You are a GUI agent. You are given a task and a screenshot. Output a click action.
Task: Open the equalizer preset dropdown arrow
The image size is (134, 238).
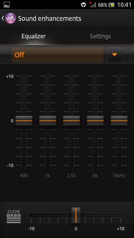coord(115,55)
